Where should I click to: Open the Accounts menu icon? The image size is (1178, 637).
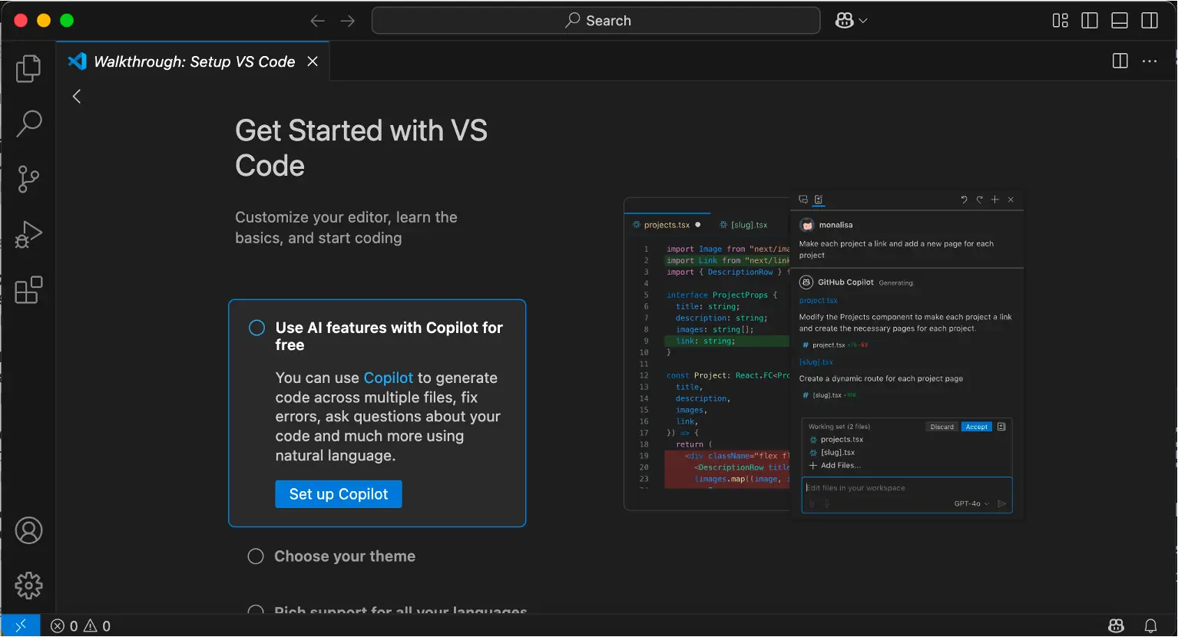click(x=28, y=530)
